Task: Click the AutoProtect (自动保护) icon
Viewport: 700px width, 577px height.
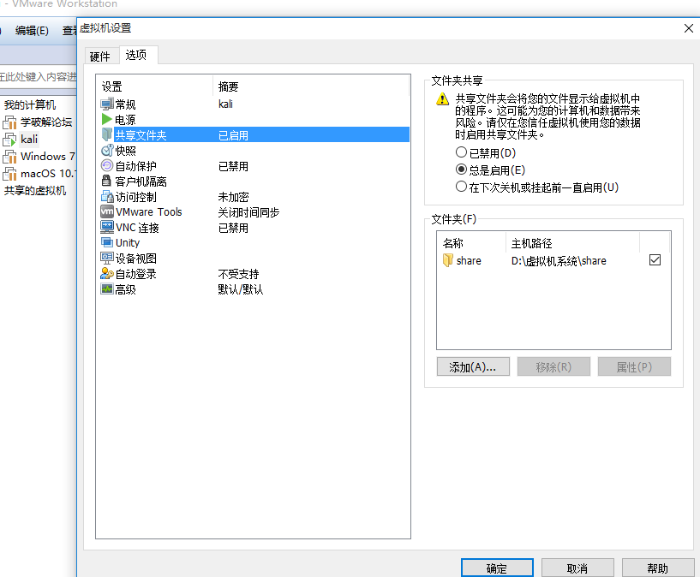Action: [x=107, y=166]
